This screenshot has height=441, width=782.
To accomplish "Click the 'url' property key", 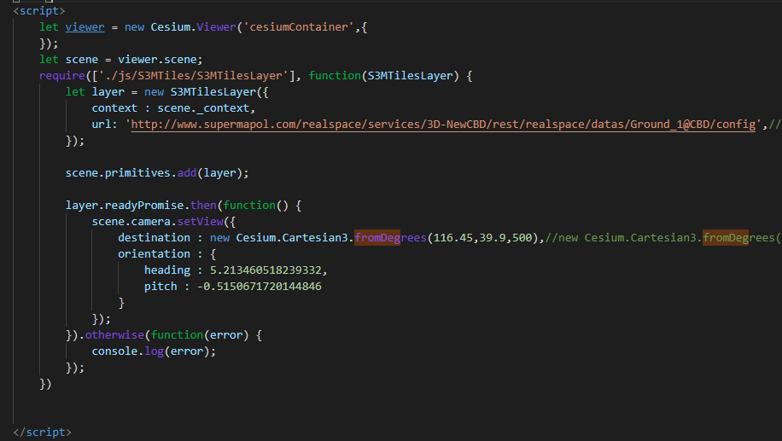I will click(102, 125).
